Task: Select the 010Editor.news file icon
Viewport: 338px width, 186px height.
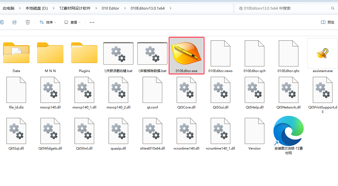Action: (x=220, y=53)
